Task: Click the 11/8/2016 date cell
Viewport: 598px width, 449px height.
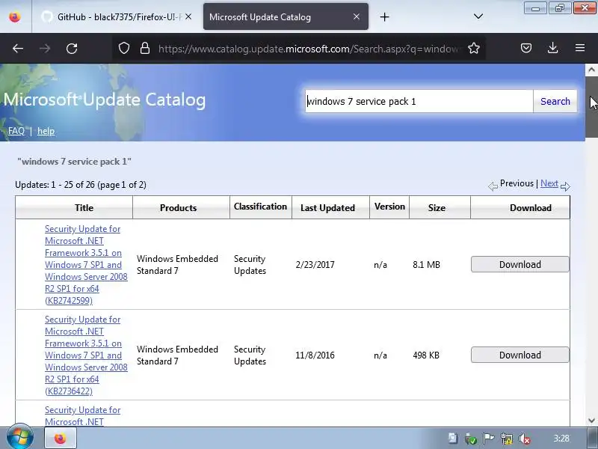Action: coord(315,355)
